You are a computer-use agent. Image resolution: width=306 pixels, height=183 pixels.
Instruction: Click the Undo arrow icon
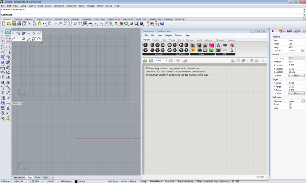point(44,24)
